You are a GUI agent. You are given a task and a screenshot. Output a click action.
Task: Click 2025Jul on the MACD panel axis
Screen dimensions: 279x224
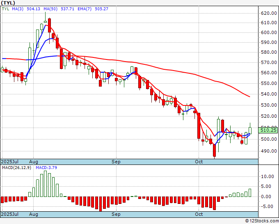pos(10,214)
